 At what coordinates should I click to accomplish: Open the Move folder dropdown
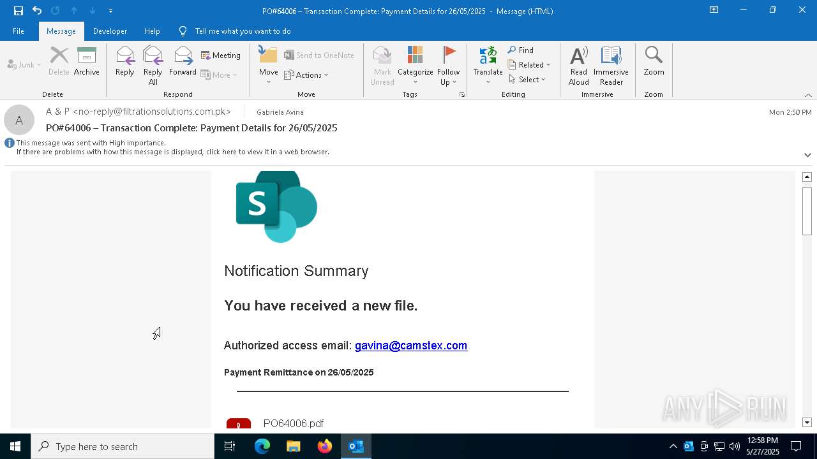269,66
